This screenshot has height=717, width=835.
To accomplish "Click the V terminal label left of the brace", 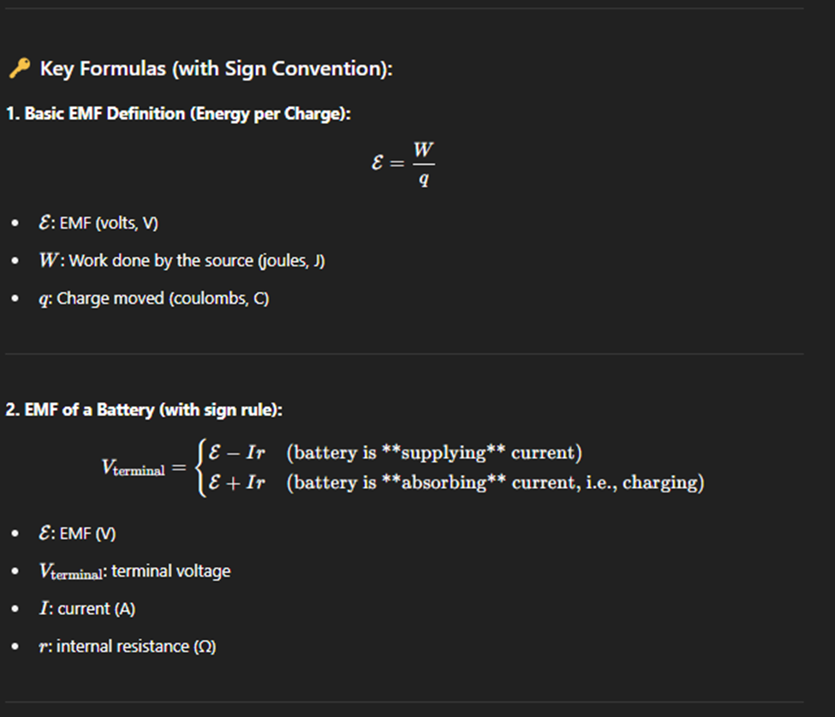I will pos(133,468).
